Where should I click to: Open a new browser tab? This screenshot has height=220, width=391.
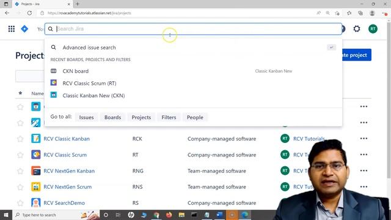78,4
